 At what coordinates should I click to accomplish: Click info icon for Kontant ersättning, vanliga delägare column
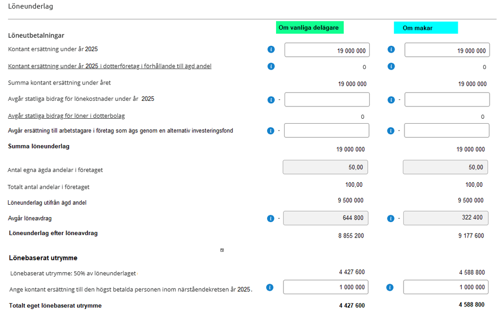point(271,50)
